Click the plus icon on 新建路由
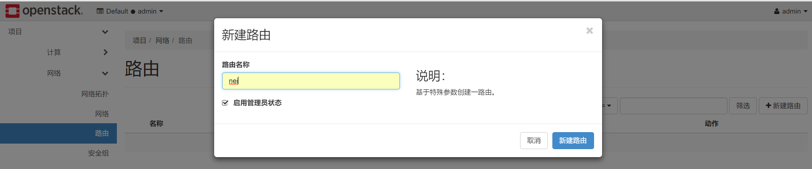This screenshot has width=812, height=169. tap(768, 105)
